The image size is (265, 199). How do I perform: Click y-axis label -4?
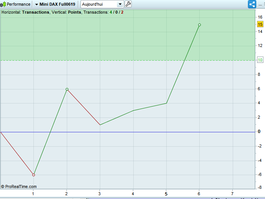tap(260, 160)
